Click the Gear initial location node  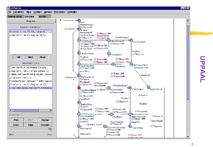tap(79, 20)
